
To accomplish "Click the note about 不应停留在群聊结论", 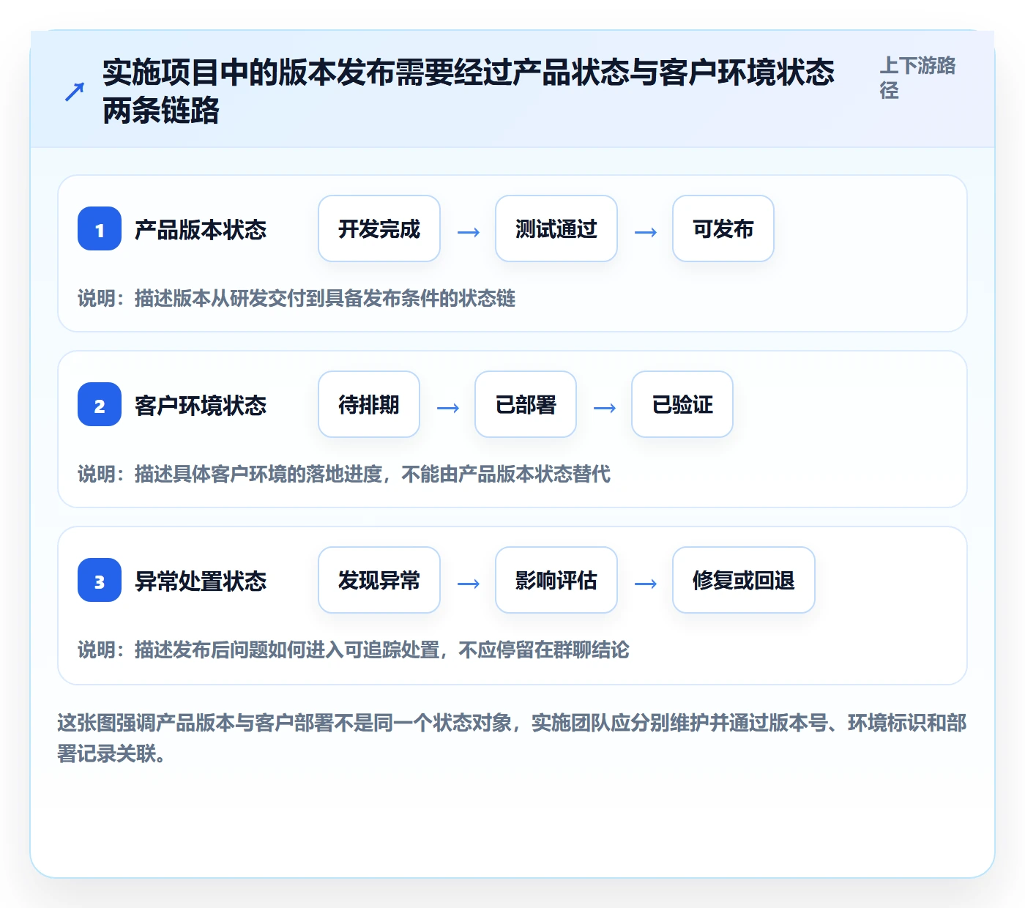I will coord(354,650).
